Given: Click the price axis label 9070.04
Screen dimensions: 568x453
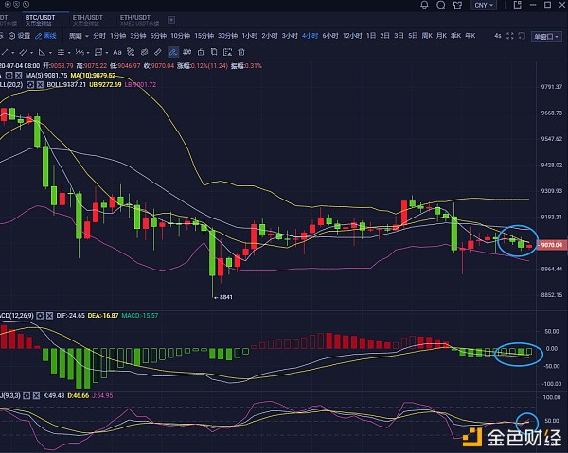Looking at the screenshot, I should pyautogui.click(x=552, y=245).
